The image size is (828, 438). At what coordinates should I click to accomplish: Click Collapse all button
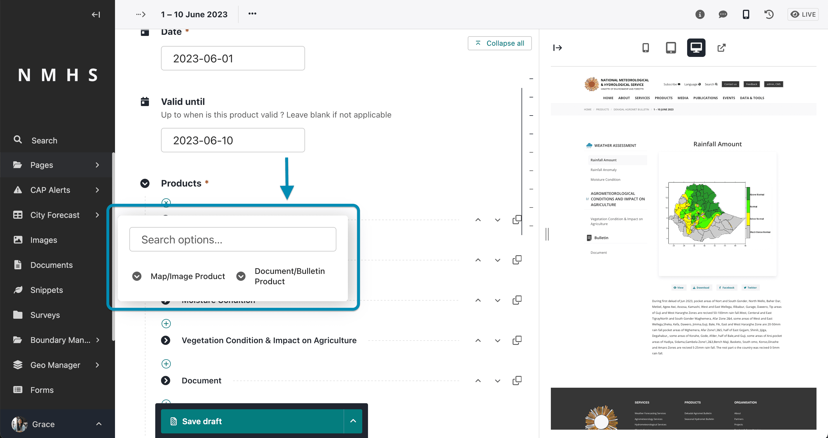click(x=499, y=43)
